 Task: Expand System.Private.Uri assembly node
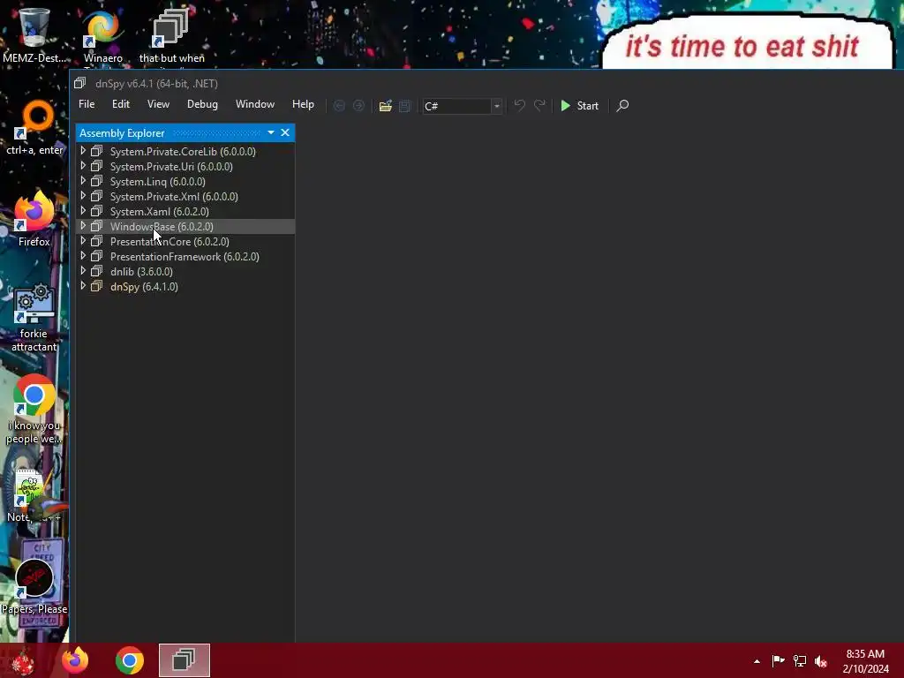(83, 166)
